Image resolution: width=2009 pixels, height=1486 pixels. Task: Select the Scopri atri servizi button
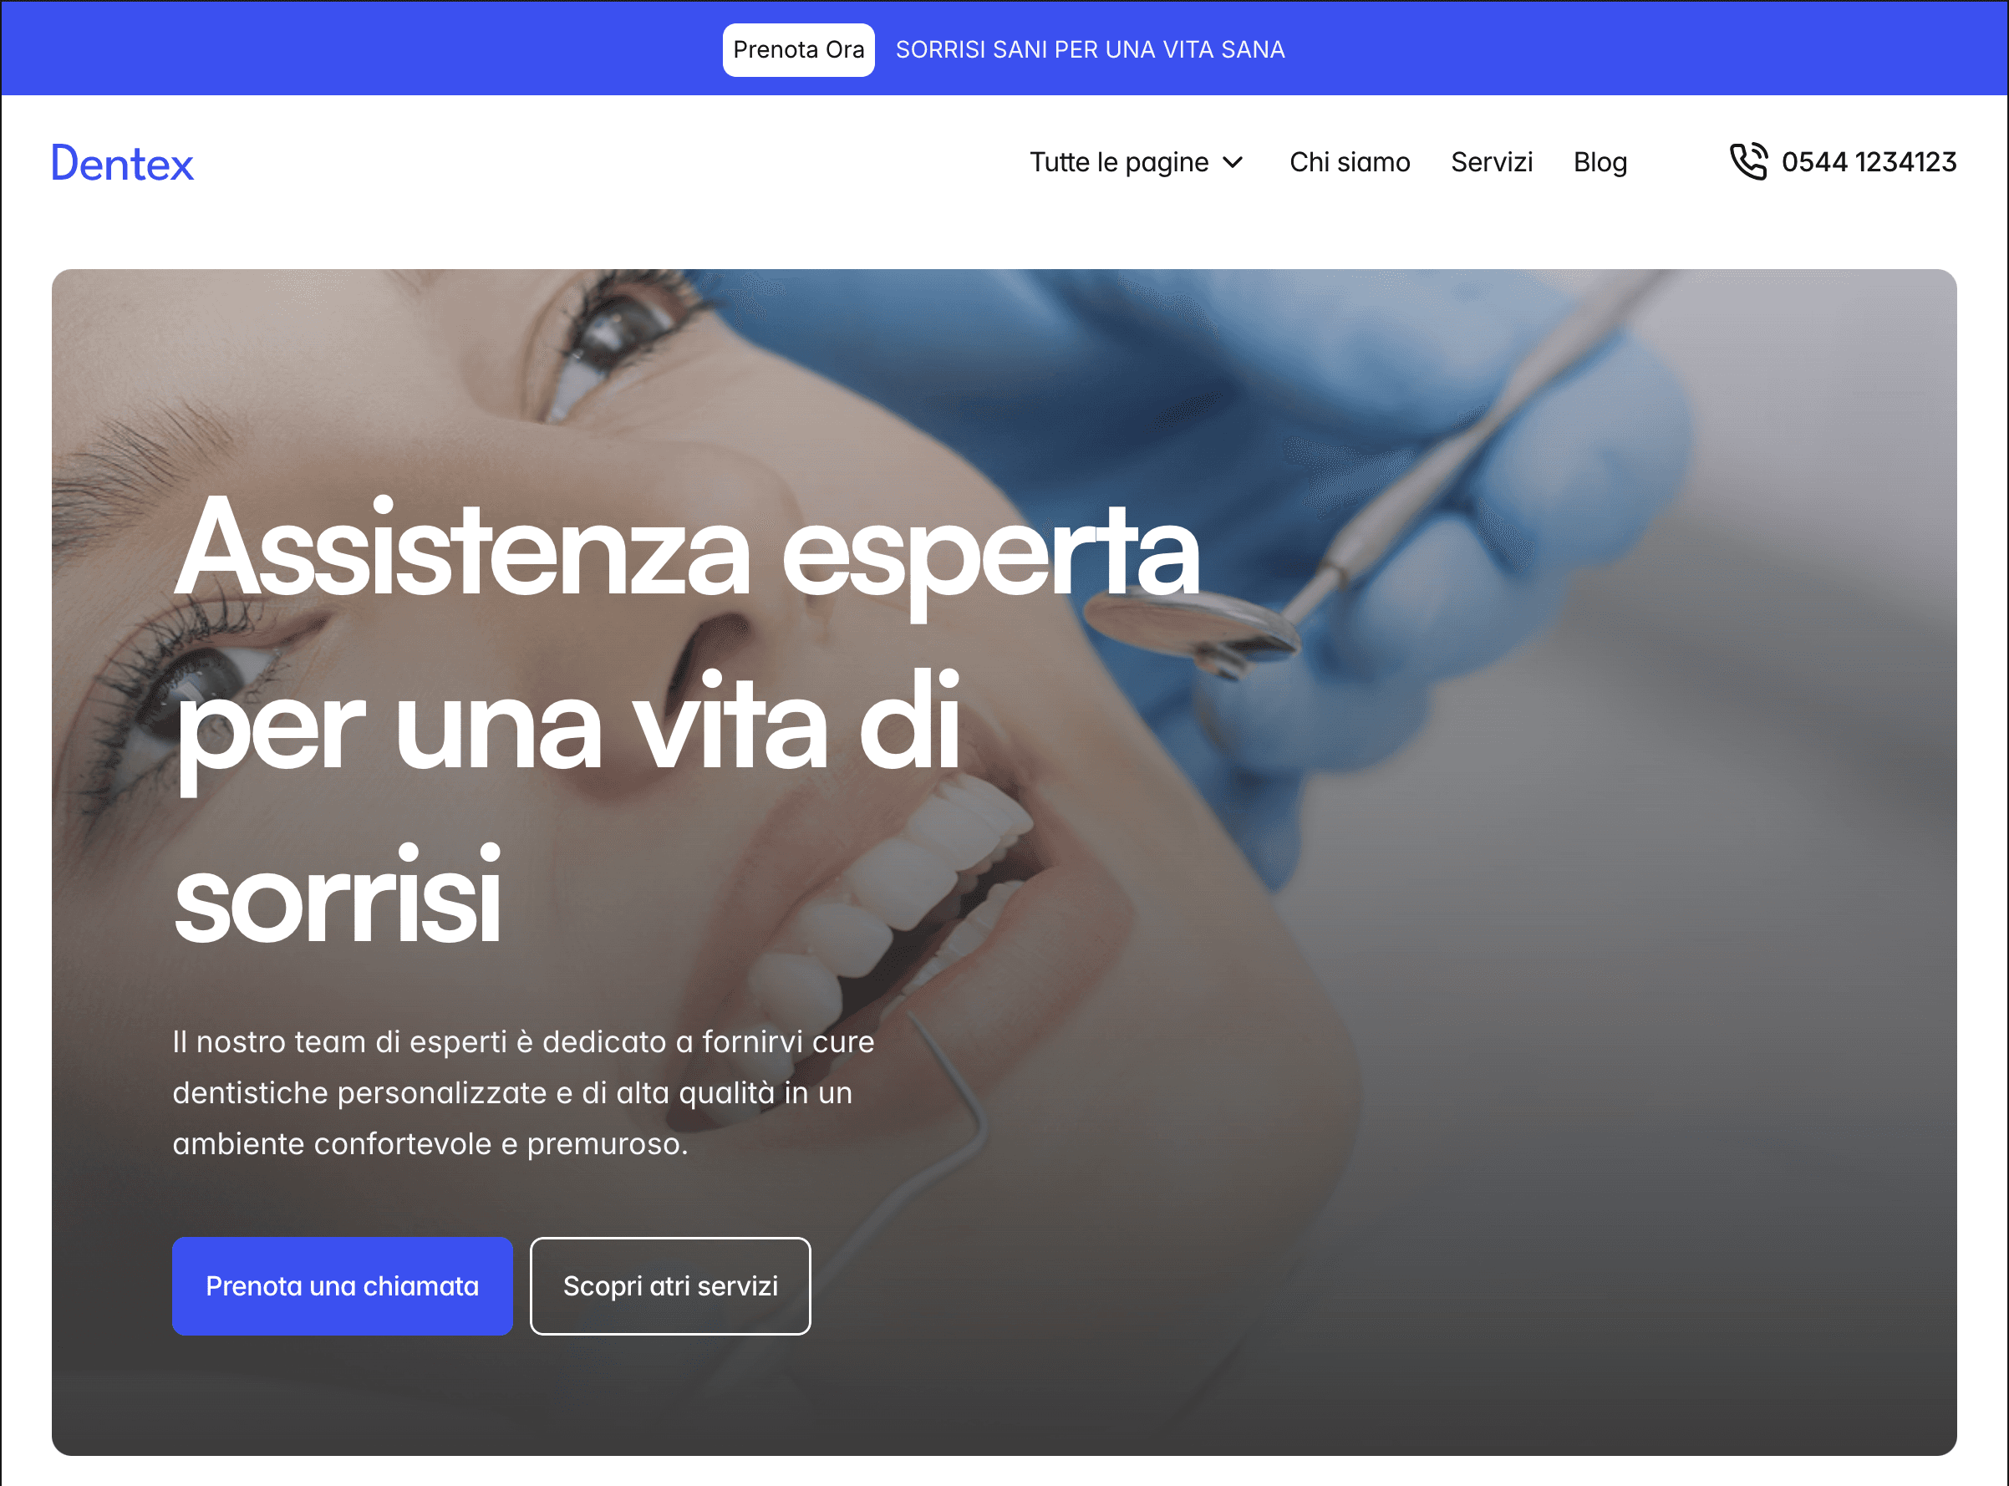670,1285
